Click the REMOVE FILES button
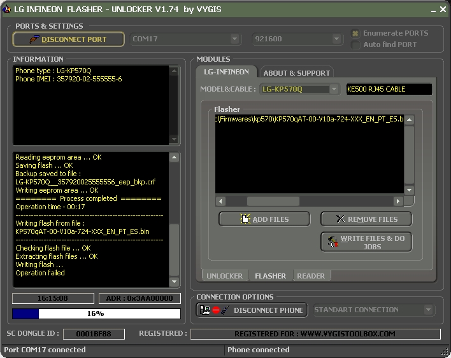 366,219
